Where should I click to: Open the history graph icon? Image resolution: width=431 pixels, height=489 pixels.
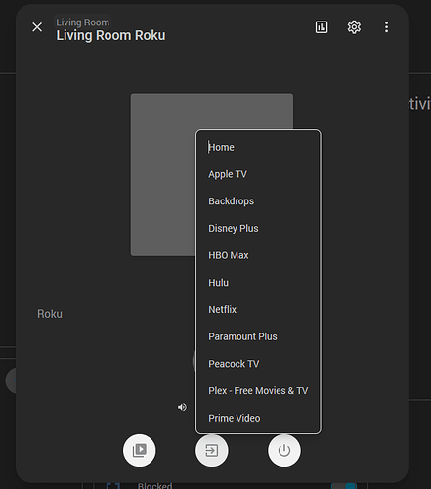pyautogui.click(x=322, y=27)
